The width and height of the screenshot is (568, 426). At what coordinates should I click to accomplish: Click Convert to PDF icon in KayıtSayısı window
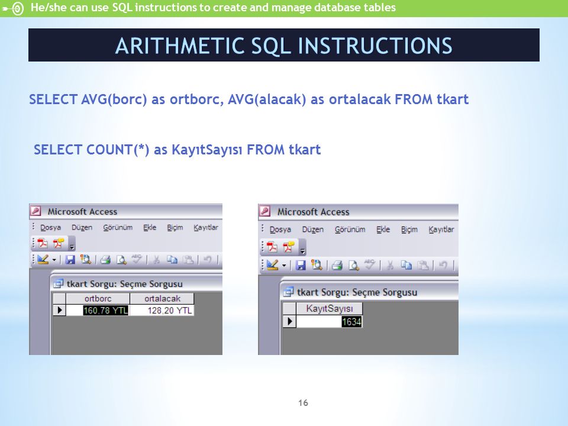click(272, 247)
